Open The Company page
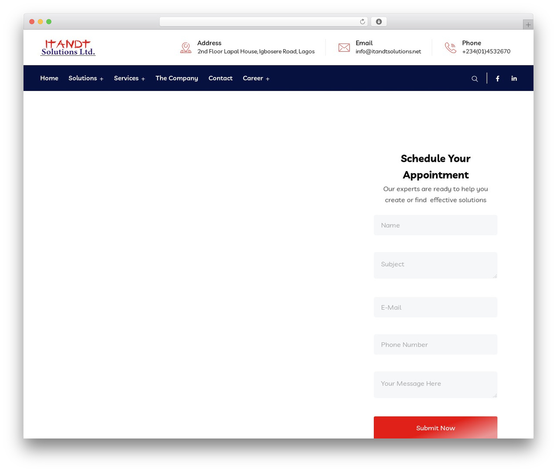This screenshot has height=472, width=557. pos(177,78)
